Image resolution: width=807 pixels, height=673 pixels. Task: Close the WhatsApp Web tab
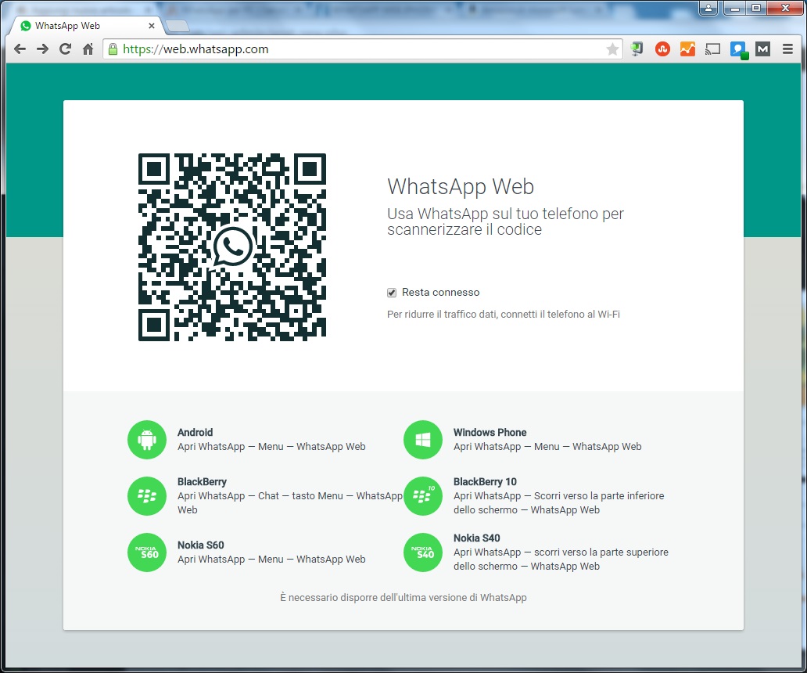tap(152, 26)
